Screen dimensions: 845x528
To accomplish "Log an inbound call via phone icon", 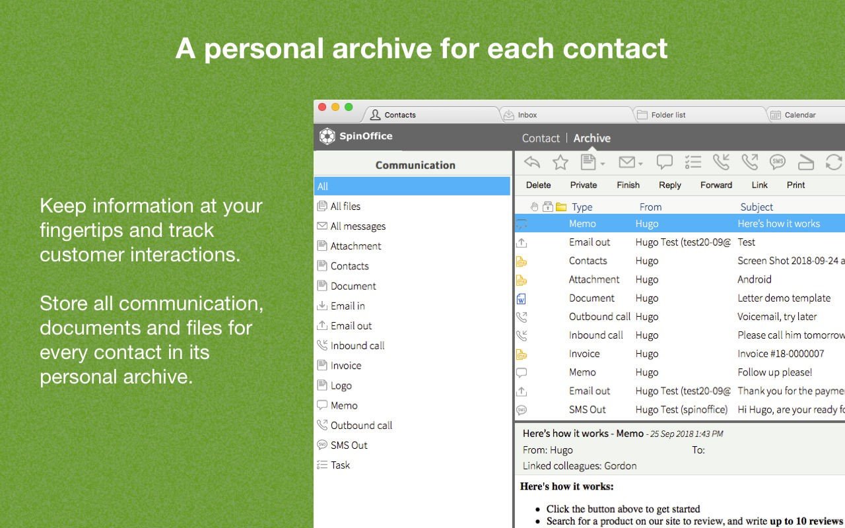I will 721,162.
